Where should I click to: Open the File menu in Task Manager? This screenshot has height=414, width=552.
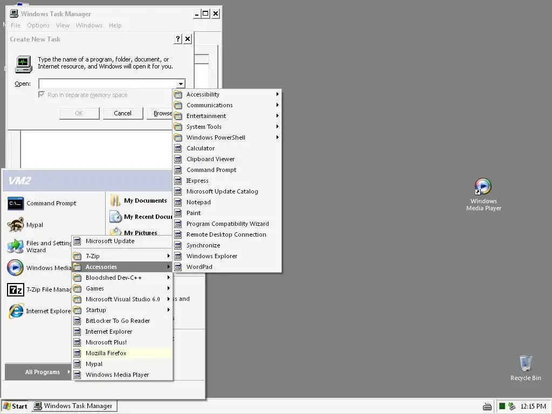[16, 25]
